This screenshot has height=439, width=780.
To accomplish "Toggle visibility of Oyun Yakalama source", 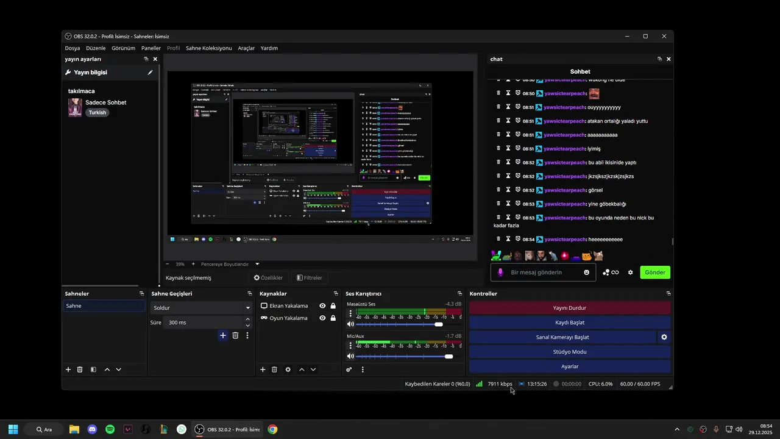I will pos(322,318).
